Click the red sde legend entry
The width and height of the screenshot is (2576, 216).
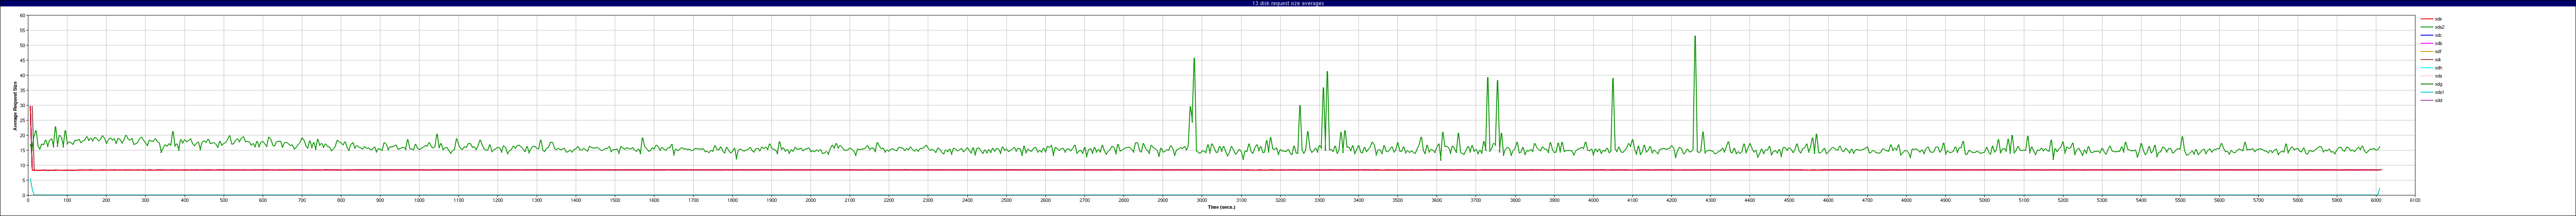click(x=2431, y=19)
